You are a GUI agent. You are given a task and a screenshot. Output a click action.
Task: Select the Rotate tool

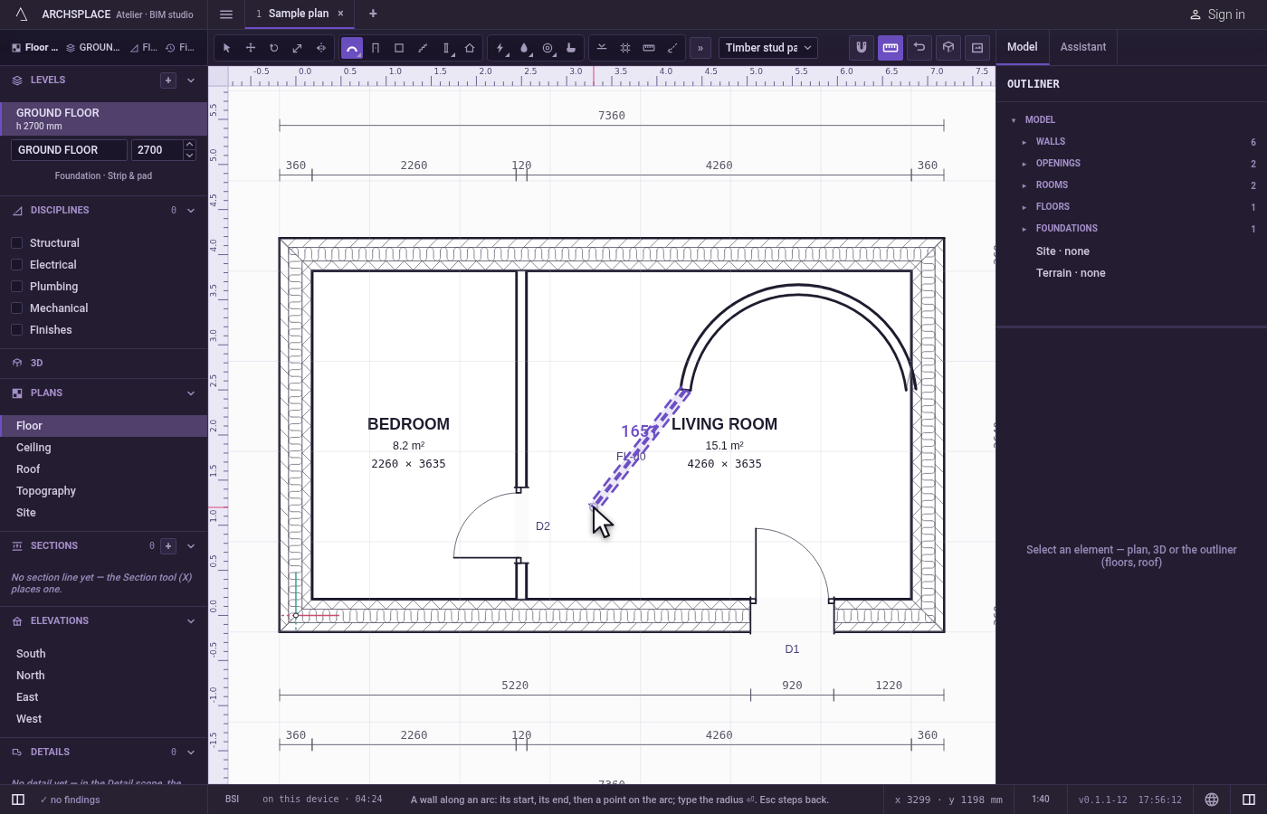(x=274, y=48)
